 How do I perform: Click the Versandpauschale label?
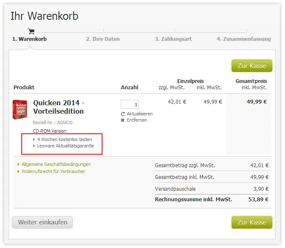175,189
